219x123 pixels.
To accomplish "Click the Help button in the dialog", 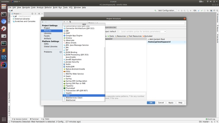I will coord(180,103).
